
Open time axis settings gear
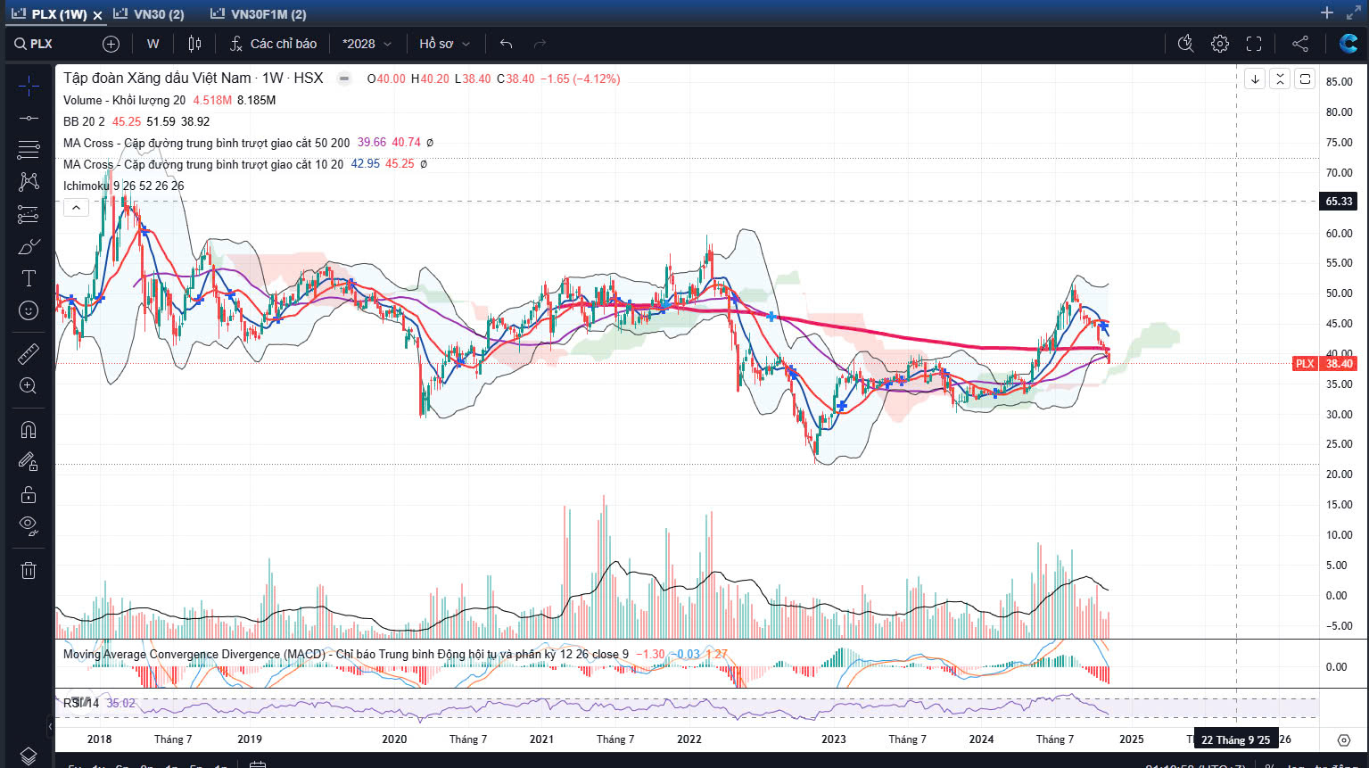coord(1344,739)
